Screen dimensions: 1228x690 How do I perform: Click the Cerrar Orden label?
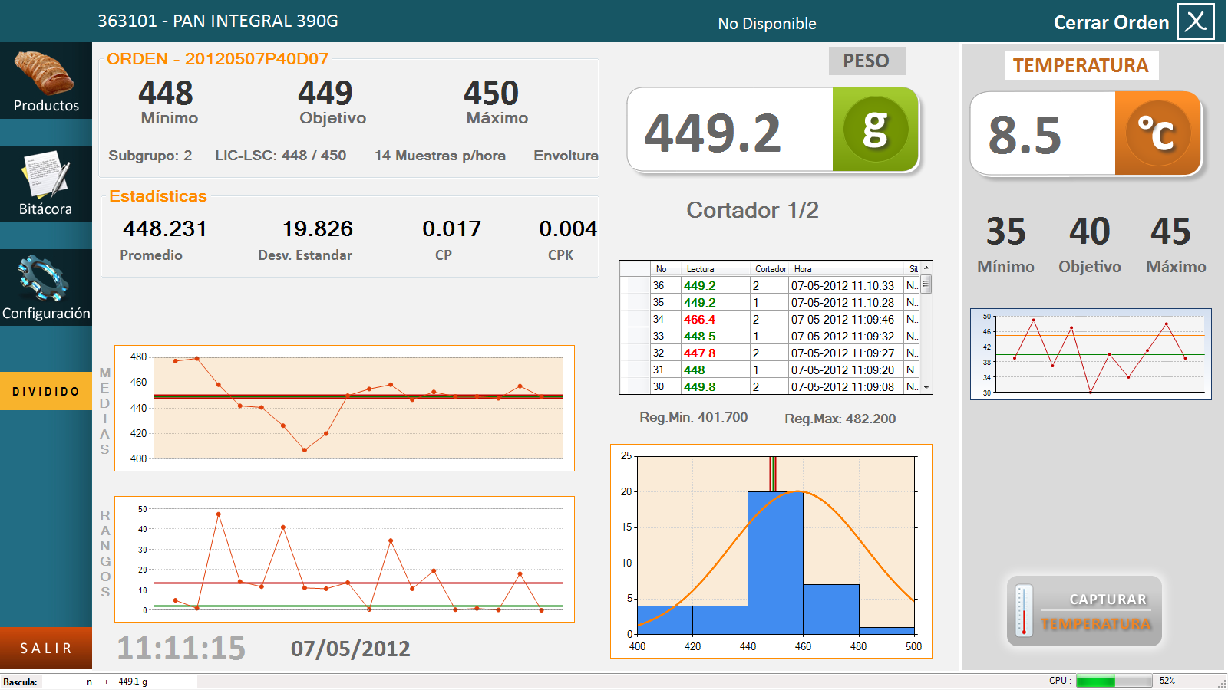(1111, 23)
